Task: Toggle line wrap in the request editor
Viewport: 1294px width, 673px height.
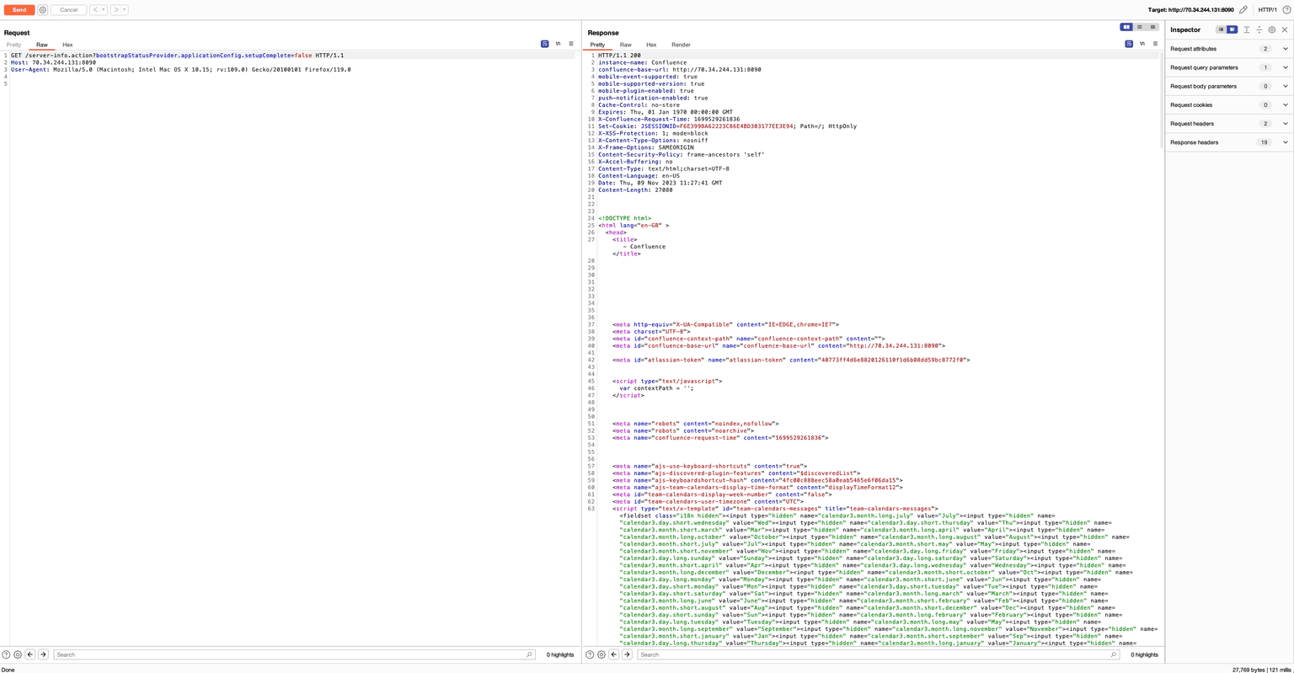Action: click(x=544, y=44)
